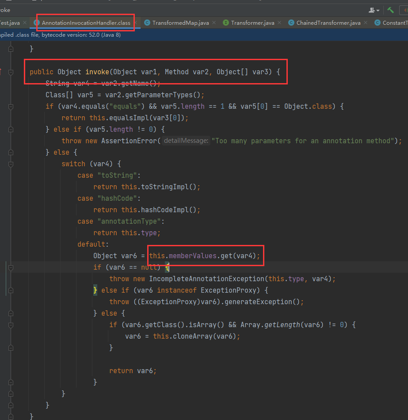This screenshot has width=408, height=420.
Task: Click the return var6 statement
Action: [133, 371]
